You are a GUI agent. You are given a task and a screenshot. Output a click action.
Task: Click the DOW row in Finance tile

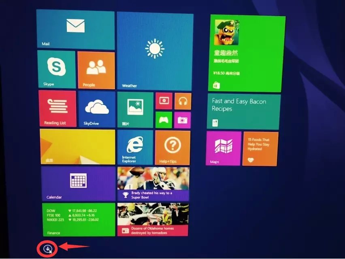coord(72,210)
